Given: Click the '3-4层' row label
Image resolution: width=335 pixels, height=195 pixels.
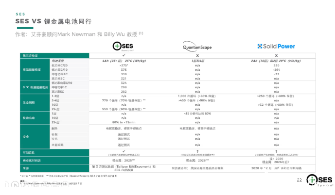Looking at the screenshot, I should pyautogui.click(x=55, y=100).
